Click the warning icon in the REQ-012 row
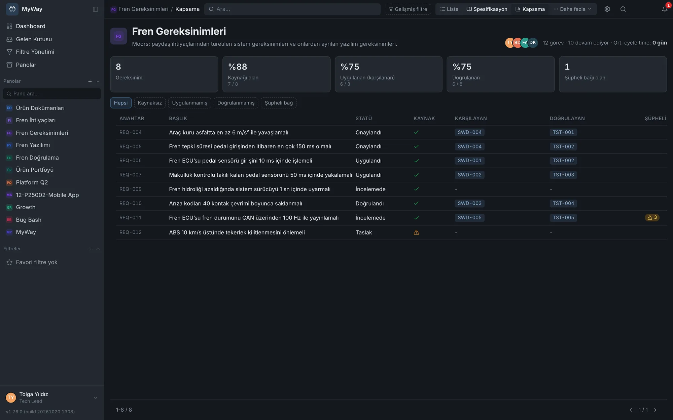Image resolution: width=673 pixels, height=420 pixels. [x=416, y=232]
